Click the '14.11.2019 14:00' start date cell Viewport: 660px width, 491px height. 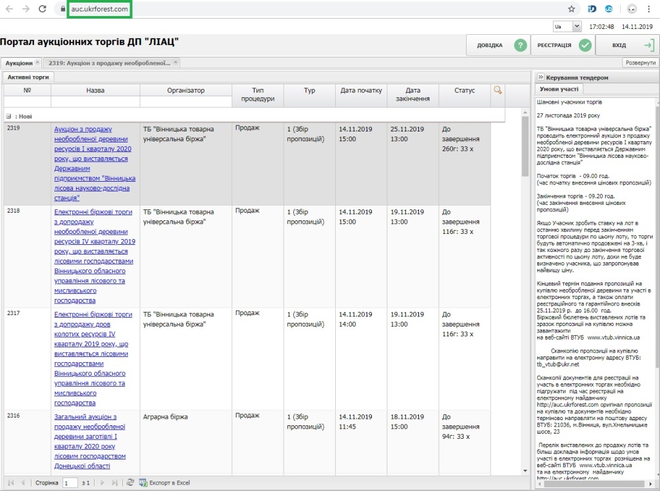coord(361,359)
